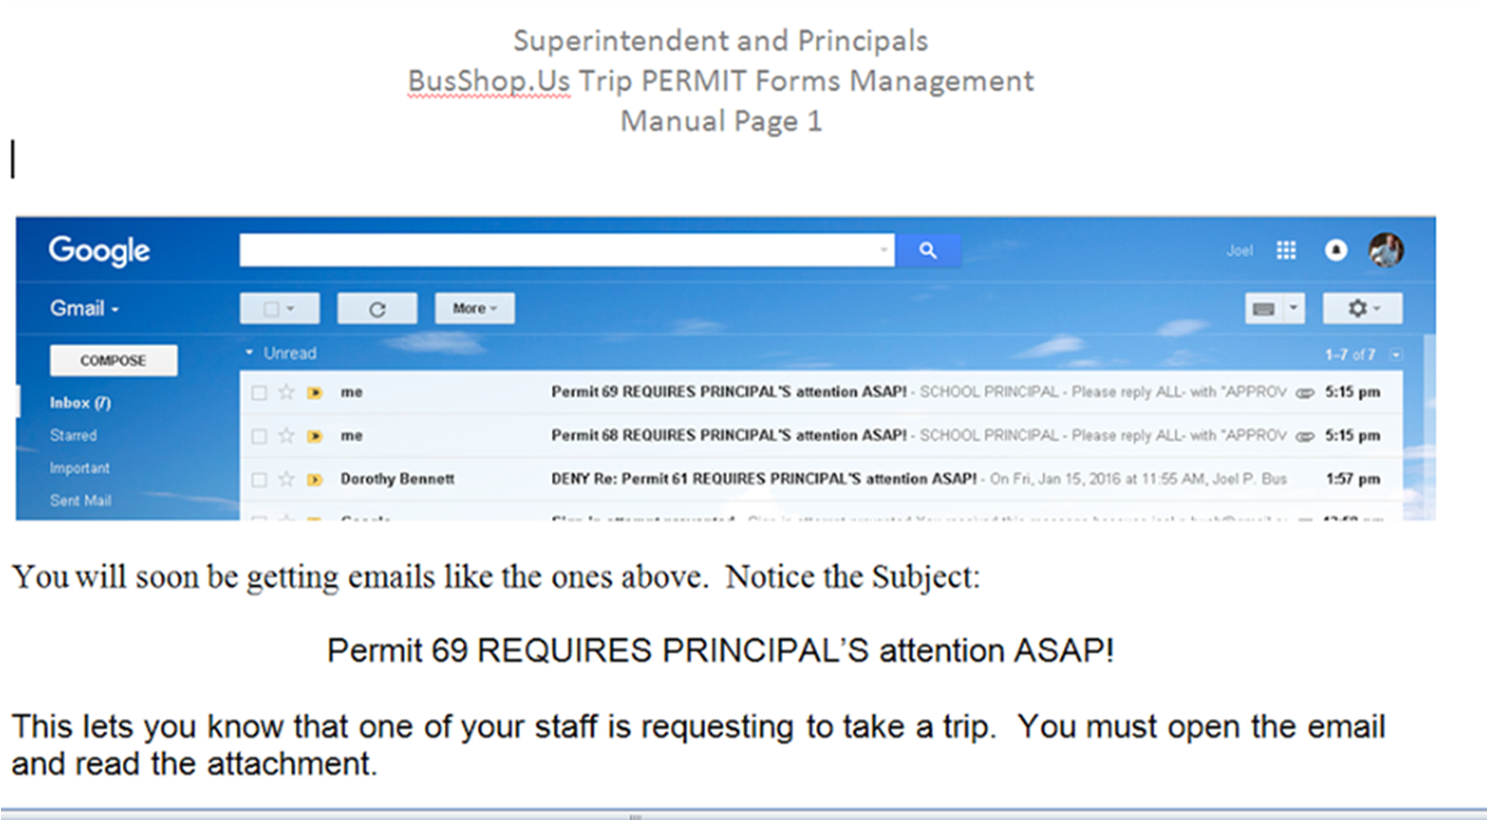Click importance marker on Dorothy Bennett email
Screen dimensions: 1488x821
(315, 479)
